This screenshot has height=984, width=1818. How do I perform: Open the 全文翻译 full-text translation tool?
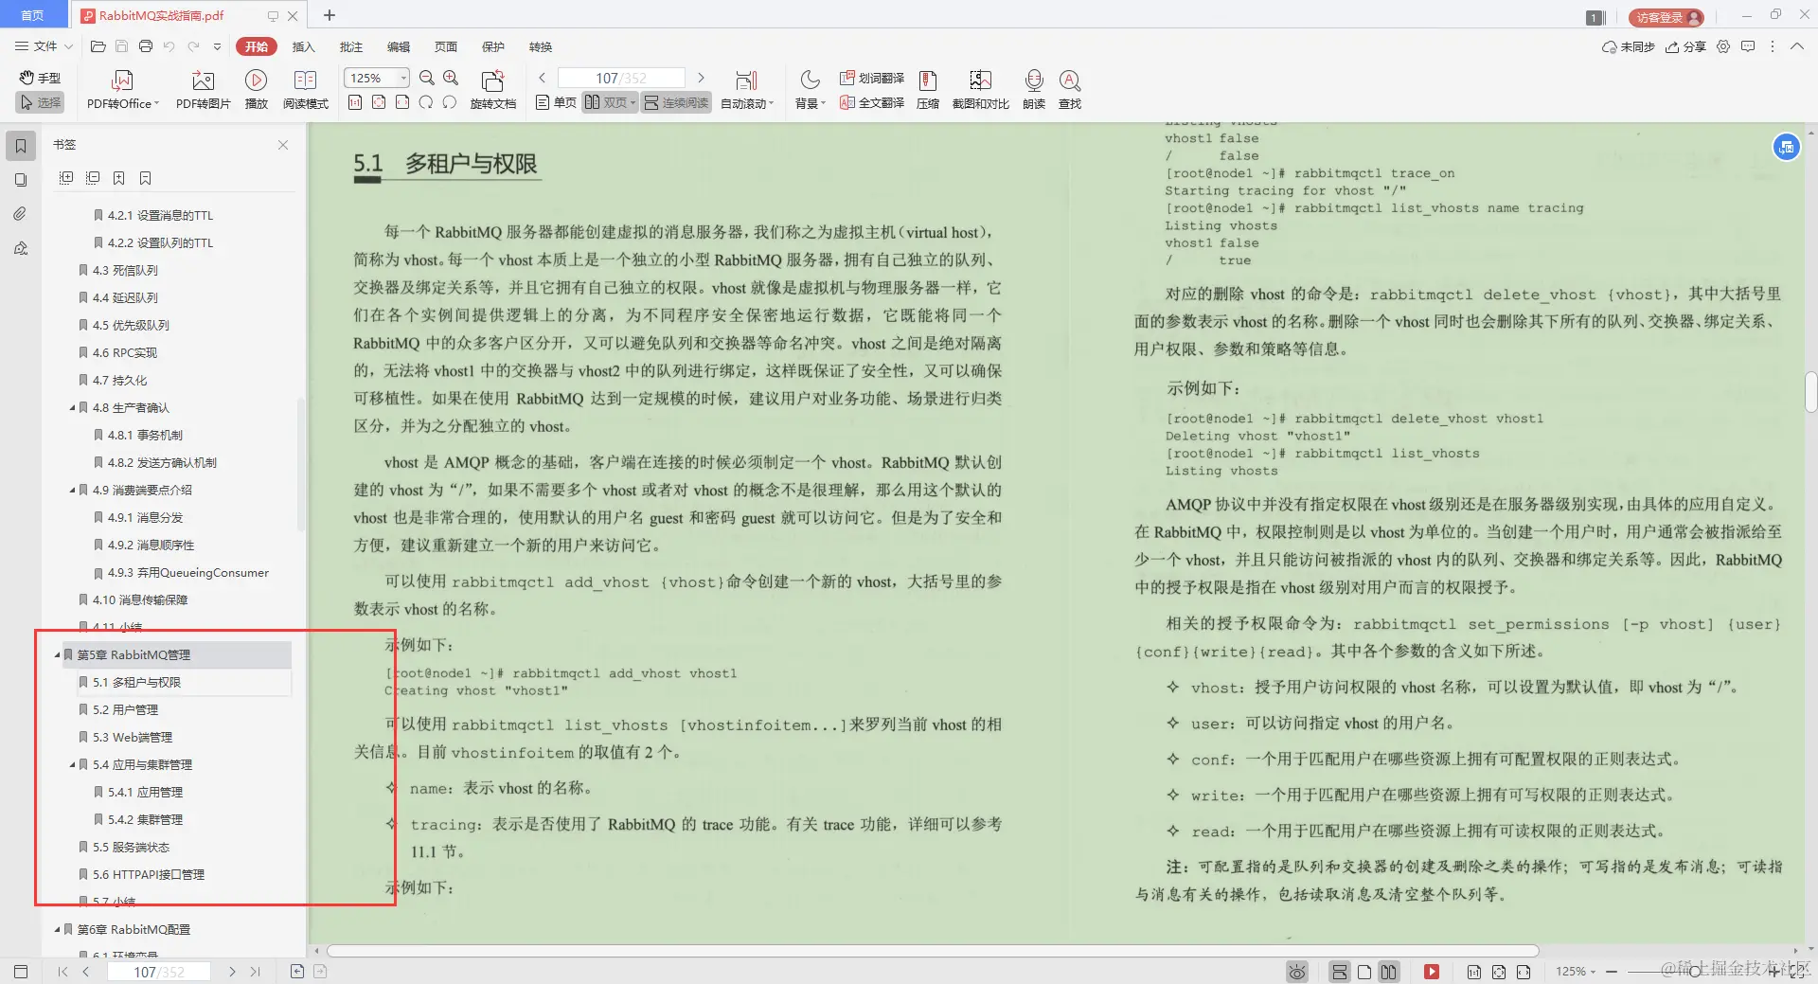(870, 103)
